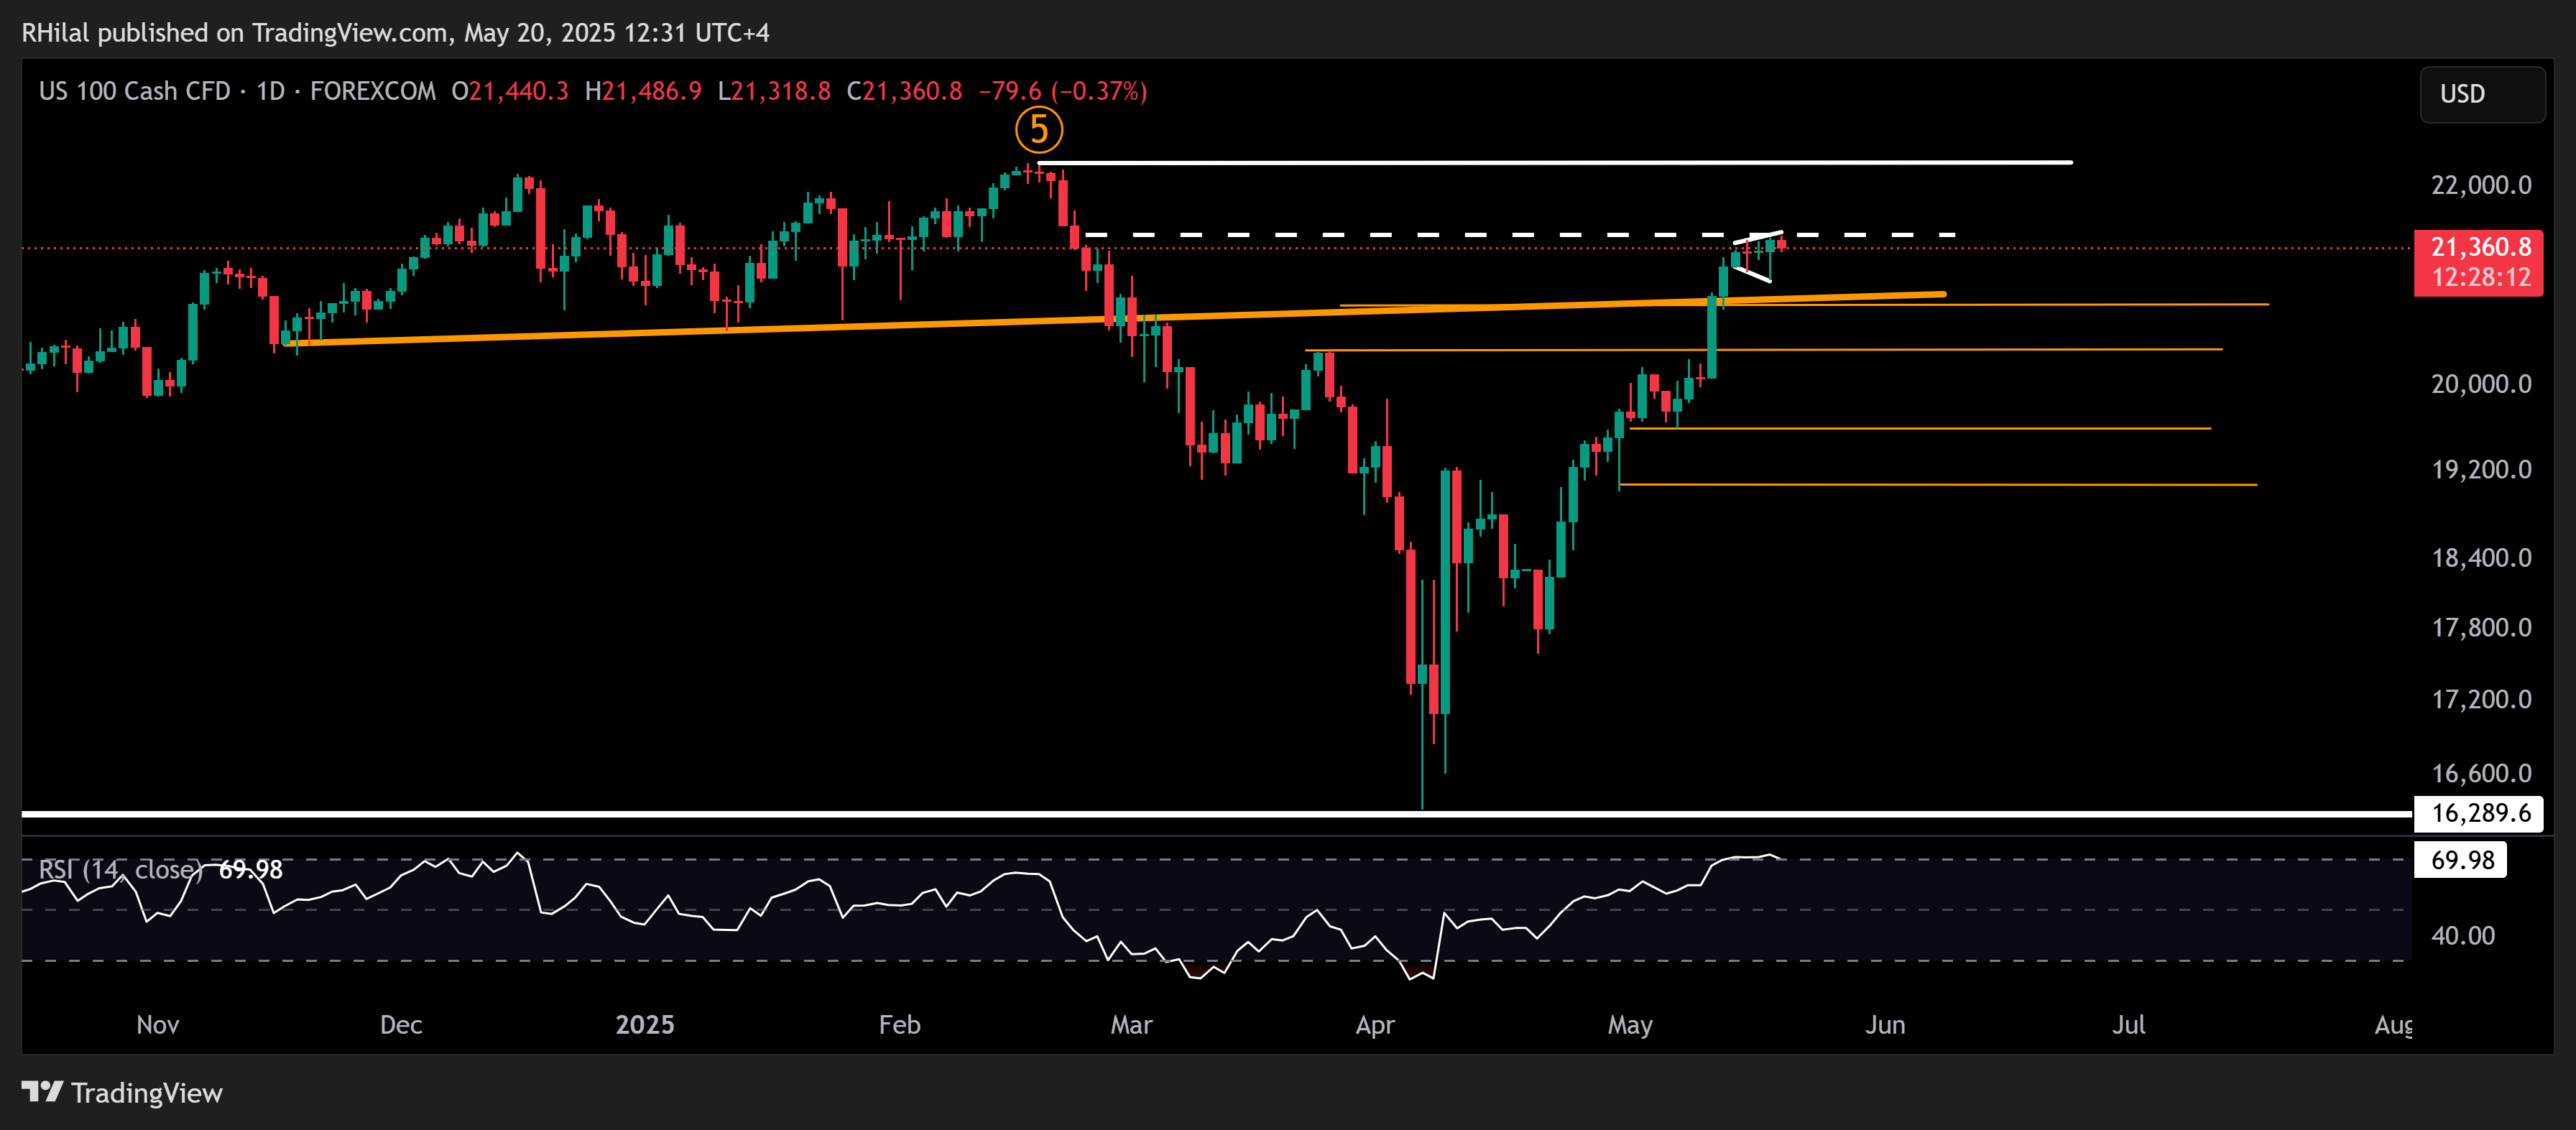
Task: Select the white dashed horizontal resistance line
Action: pos(1520,235)
